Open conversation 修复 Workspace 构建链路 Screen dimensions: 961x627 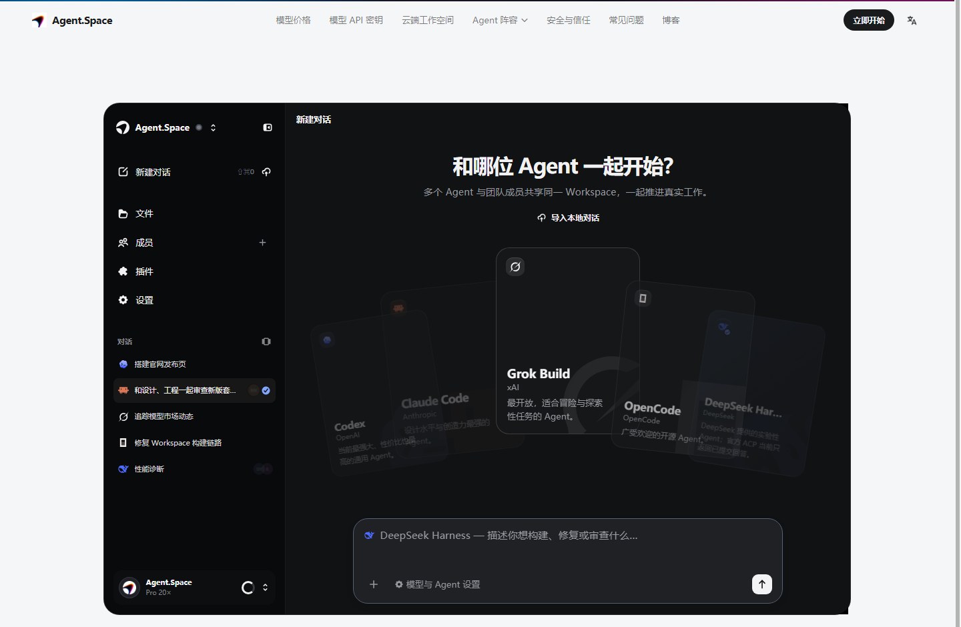[x=194, y=443]
